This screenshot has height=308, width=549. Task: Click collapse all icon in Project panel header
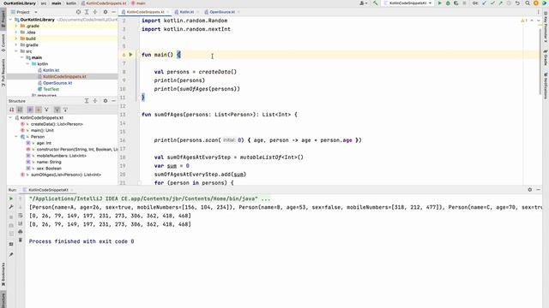[95, 12]
